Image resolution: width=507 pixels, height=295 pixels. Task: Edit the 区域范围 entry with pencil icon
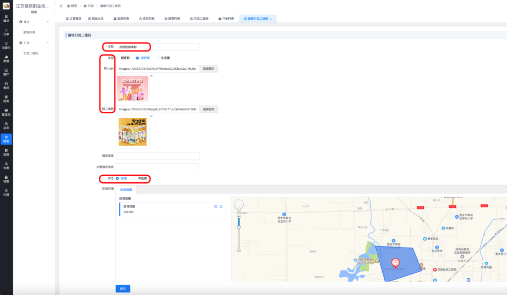click(x=221, y=206)
